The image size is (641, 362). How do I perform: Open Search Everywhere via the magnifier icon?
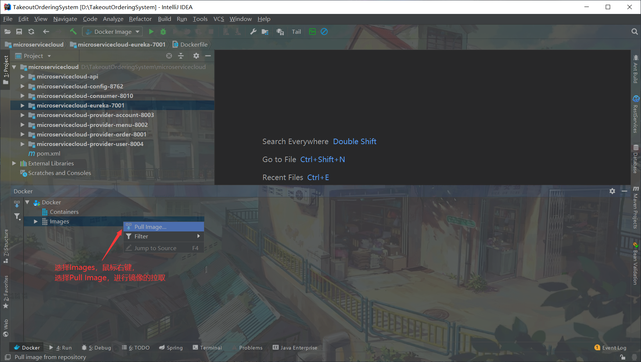[635, 32]
